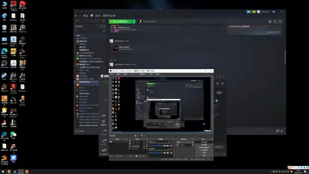This screenshot has height=174, width=309.
Task: Click 启动虚拟摄像机 in OBS controls
Action: [x=204, y=147]
